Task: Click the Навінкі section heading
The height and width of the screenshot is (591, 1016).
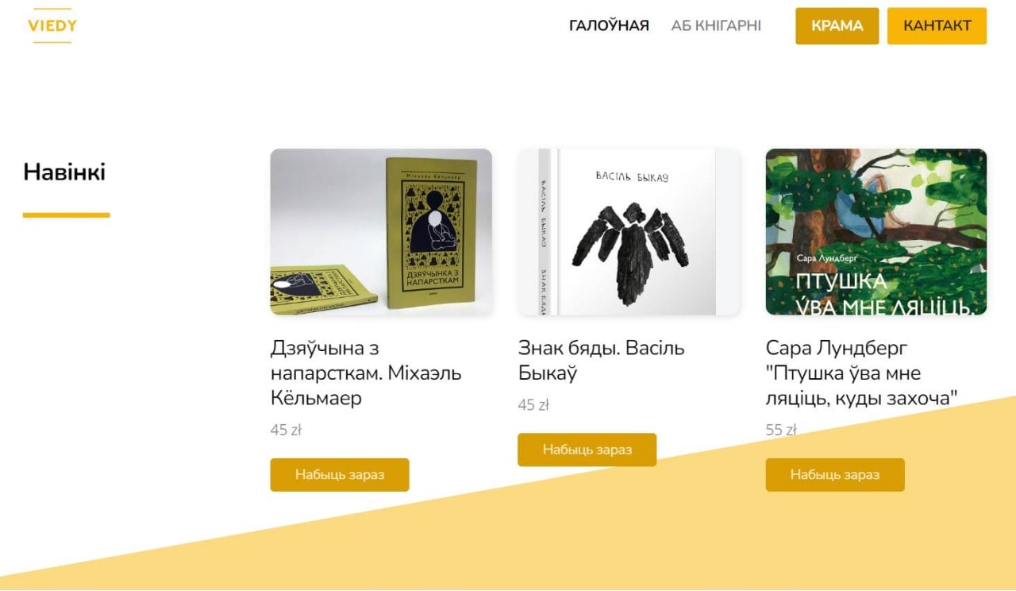Action: [x=64, y=172]
